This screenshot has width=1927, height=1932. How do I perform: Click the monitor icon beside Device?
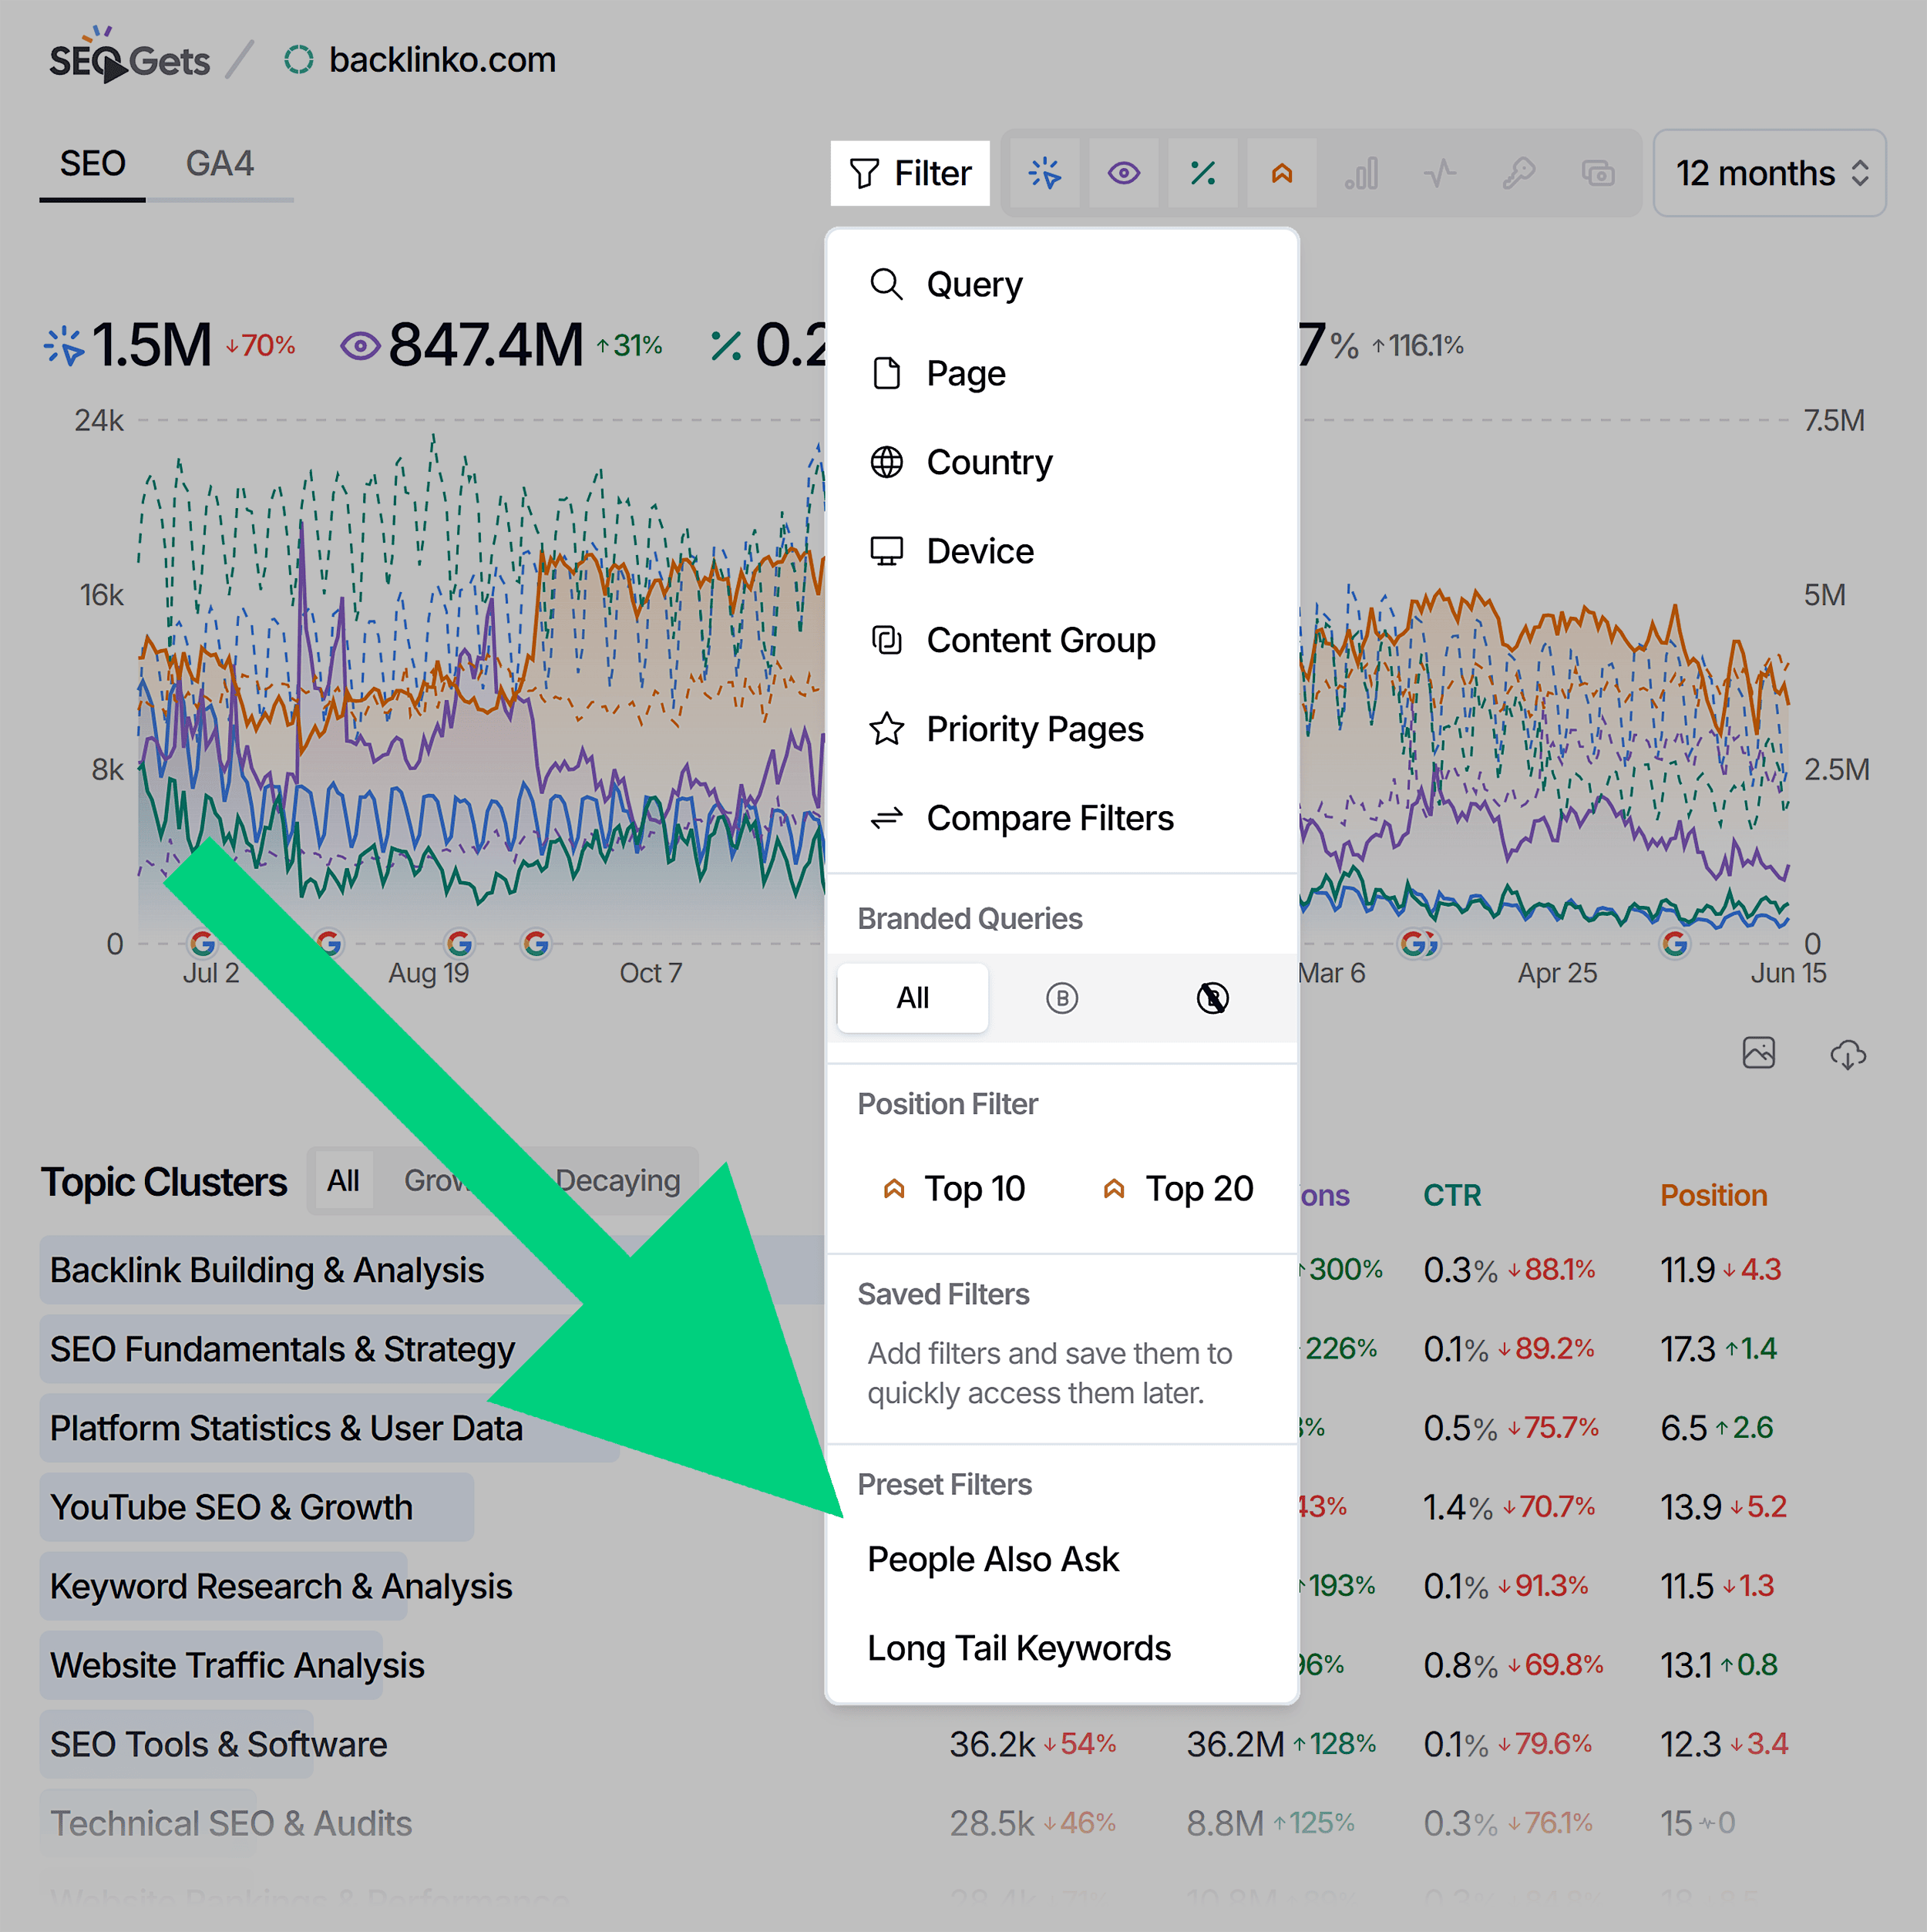886,552
